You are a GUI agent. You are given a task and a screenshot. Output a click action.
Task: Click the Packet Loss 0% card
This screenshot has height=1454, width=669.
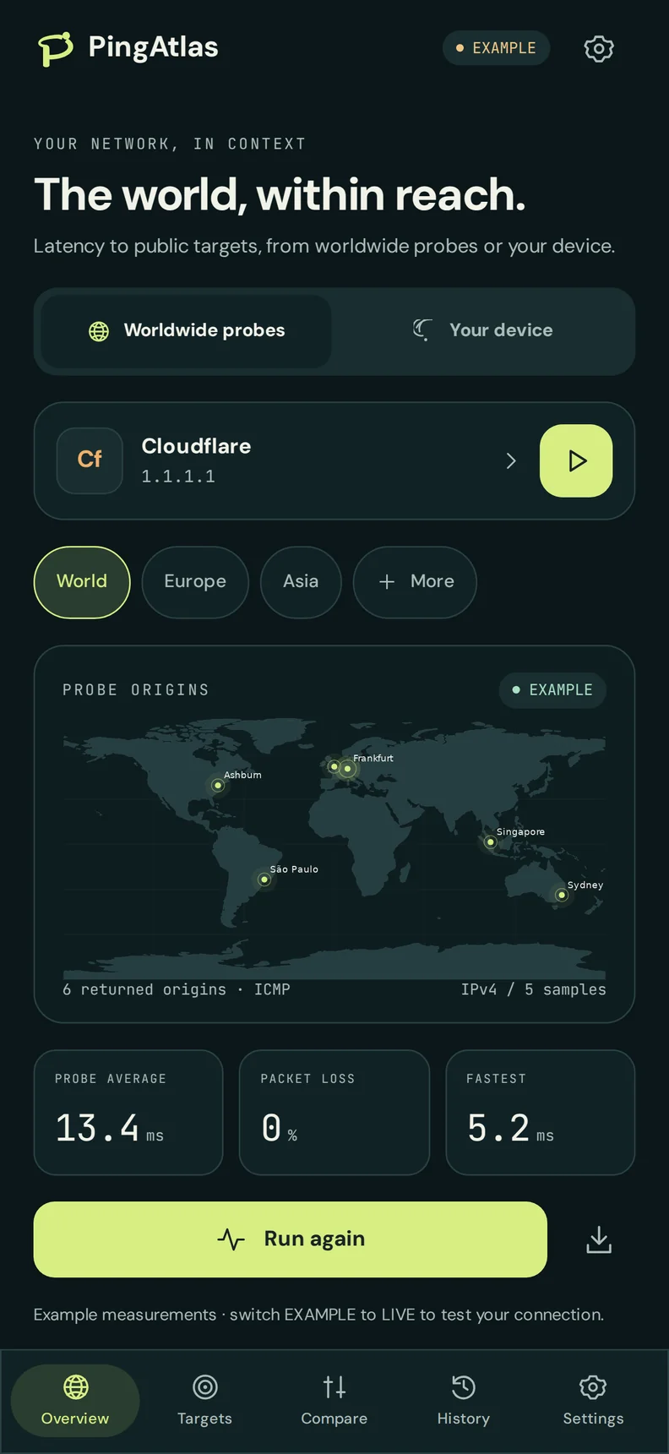334,1113
